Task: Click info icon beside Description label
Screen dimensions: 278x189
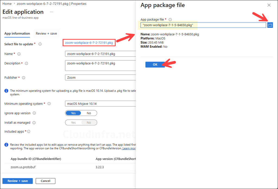Action: click(26, 63)
